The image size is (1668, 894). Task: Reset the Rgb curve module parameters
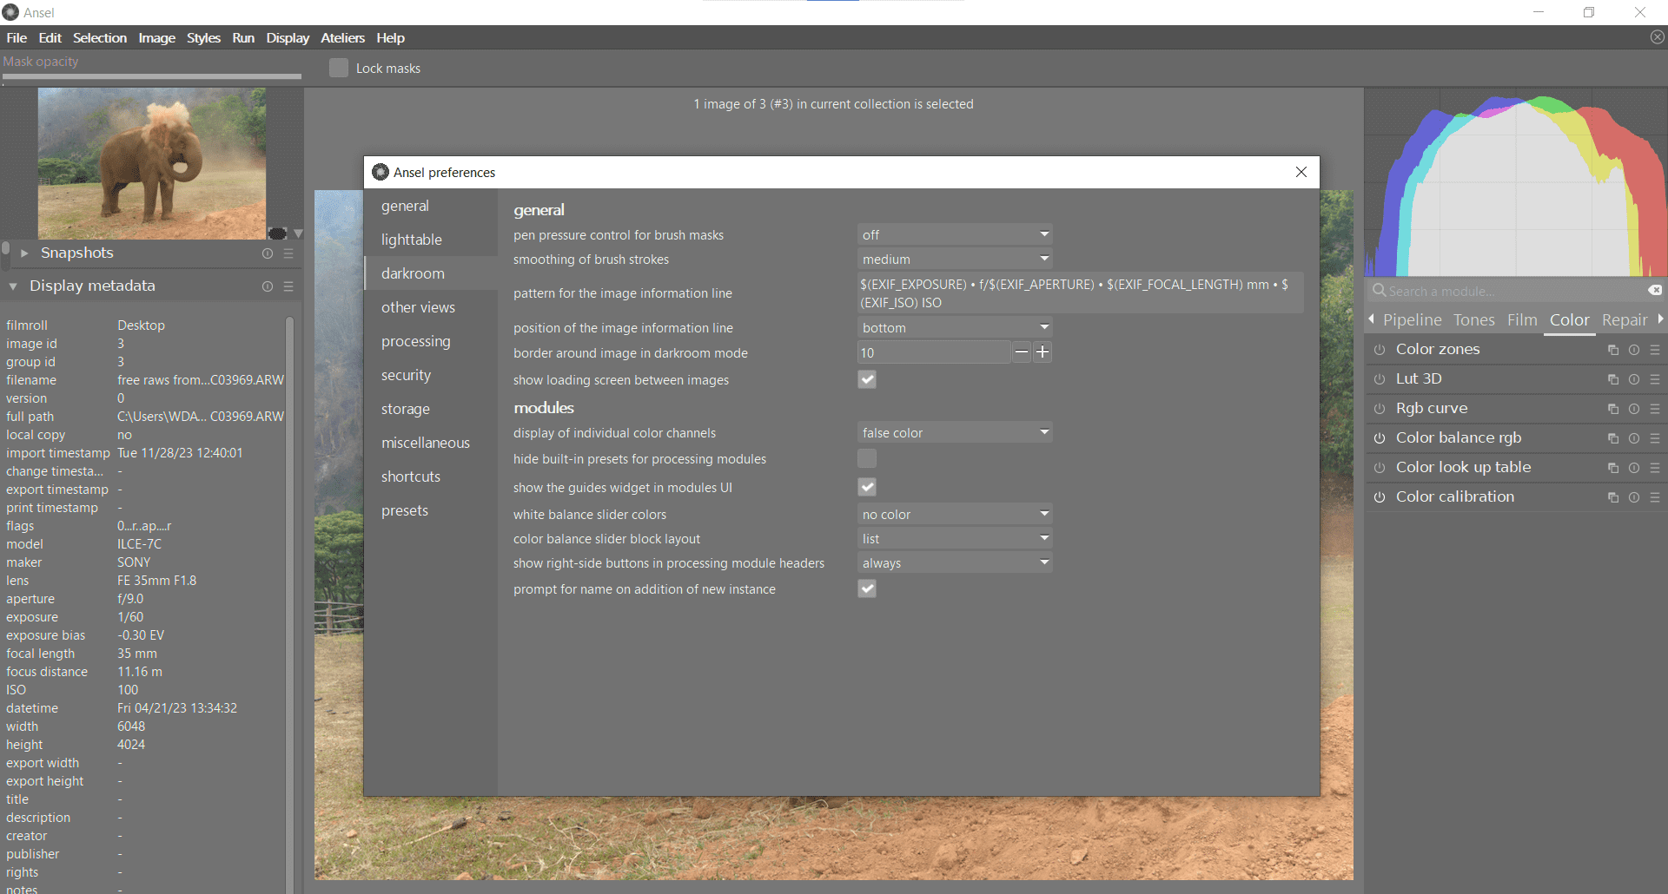pyautogui.click(x=1634, y=409)
